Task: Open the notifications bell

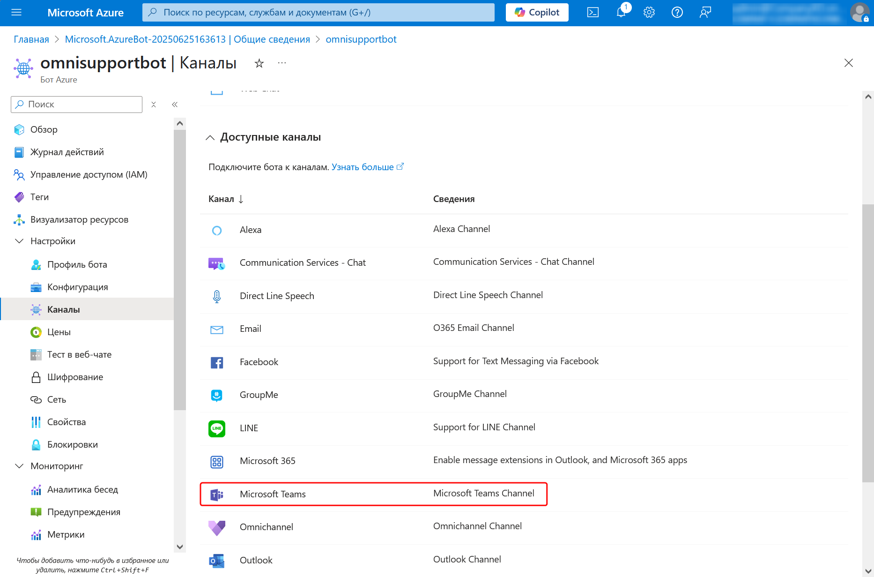Action: point(621,13)
